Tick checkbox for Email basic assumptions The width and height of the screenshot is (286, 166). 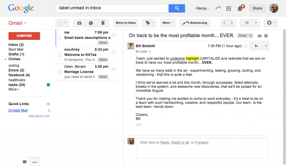click(x=60, y=38)
